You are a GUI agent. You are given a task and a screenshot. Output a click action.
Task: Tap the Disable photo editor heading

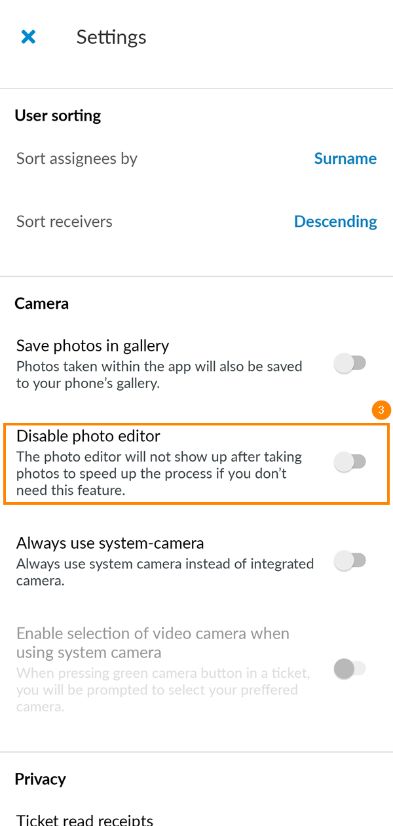pyautogui.click(x=88, y=436)
